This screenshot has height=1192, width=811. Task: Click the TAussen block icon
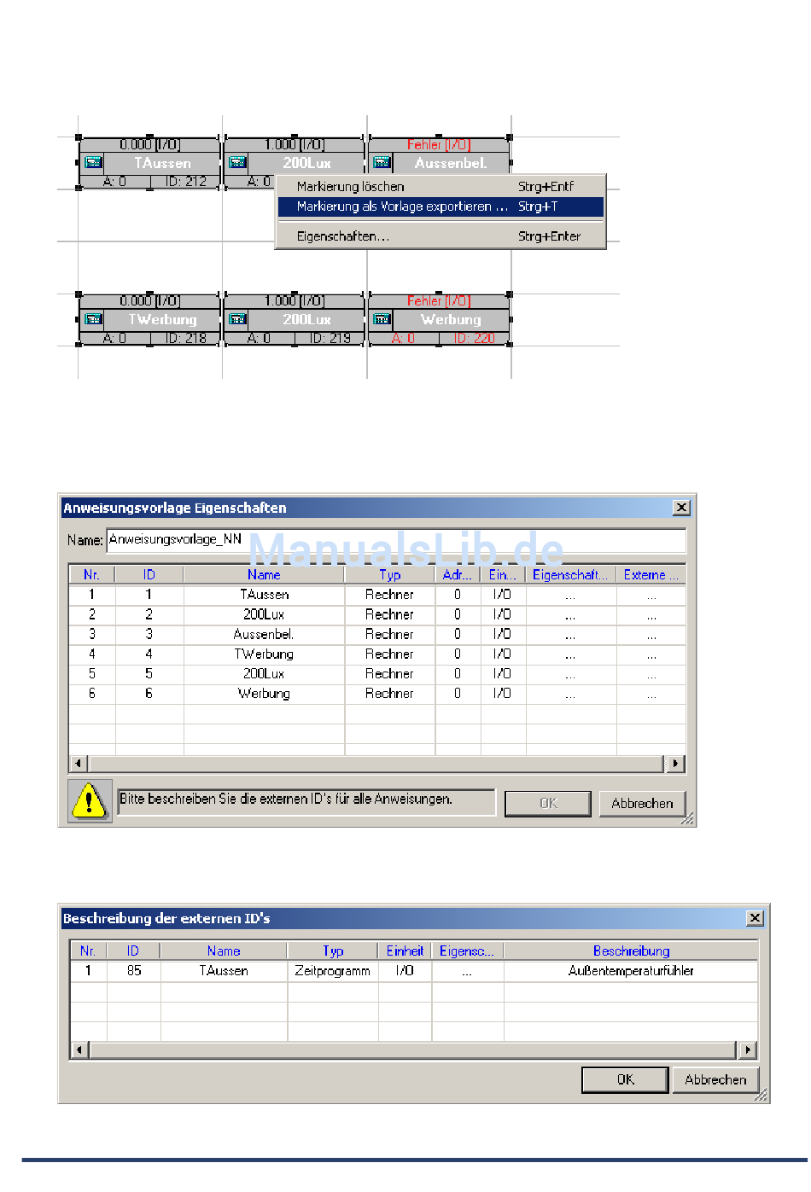point(93,163)
